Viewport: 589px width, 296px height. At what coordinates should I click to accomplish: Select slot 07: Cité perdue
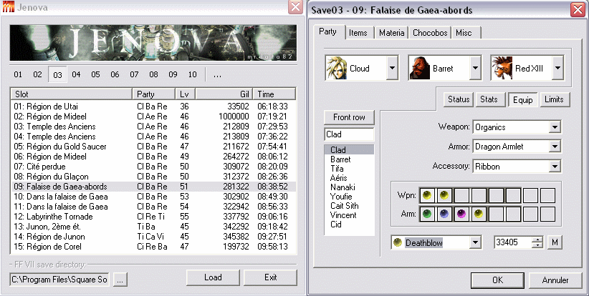[x=153, y=167]
